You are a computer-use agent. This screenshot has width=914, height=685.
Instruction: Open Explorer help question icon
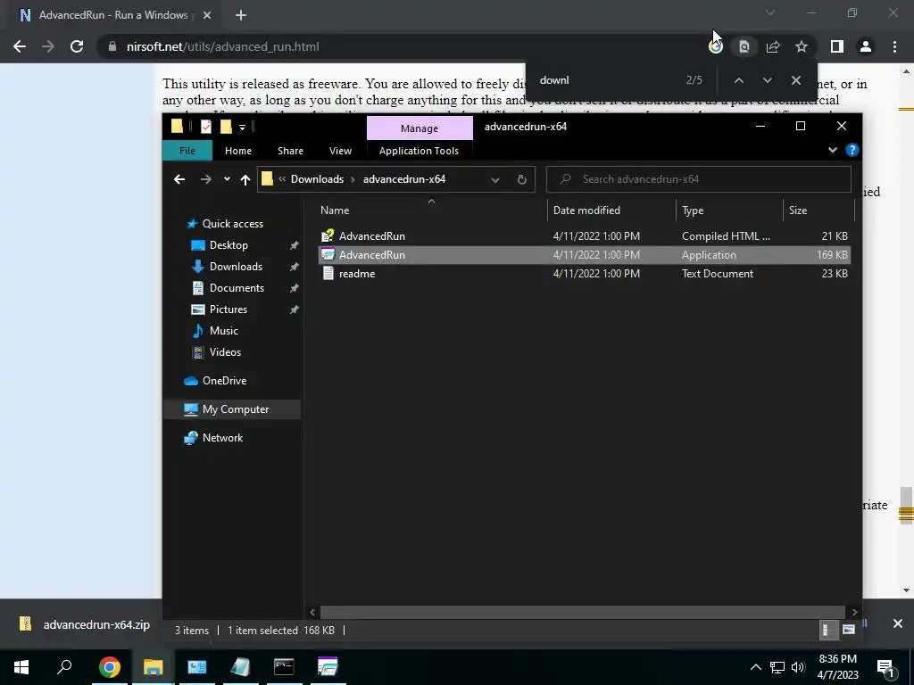pos(852,150)
